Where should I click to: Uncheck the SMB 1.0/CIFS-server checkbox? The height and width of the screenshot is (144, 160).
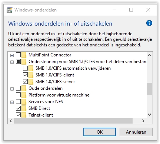[25, 82]
